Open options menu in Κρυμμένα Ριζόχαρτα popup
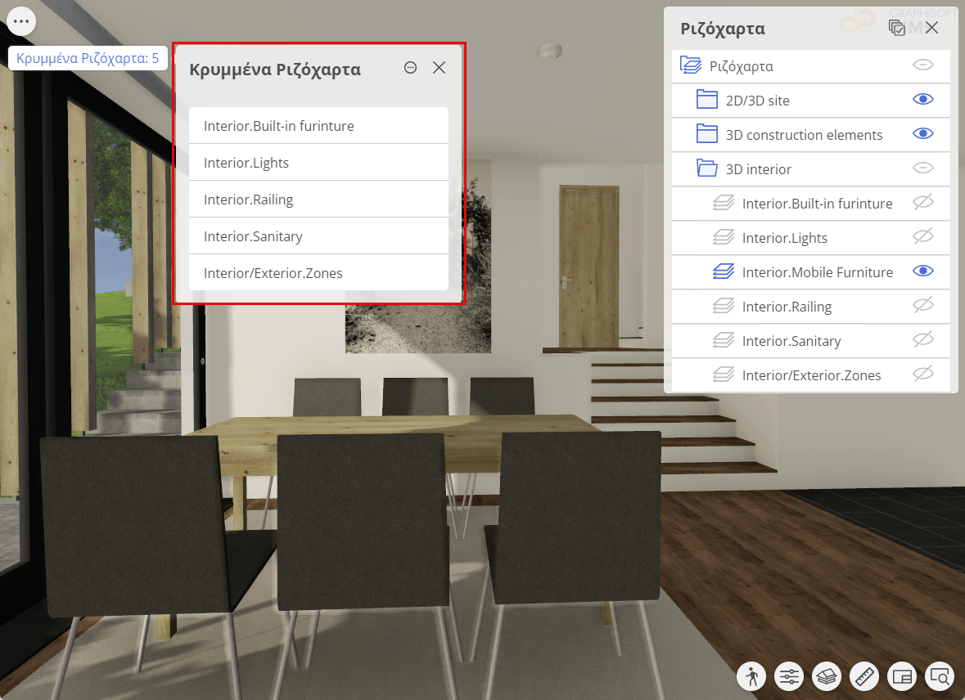This screenshot has height=700, width=965. click(411, 68)
